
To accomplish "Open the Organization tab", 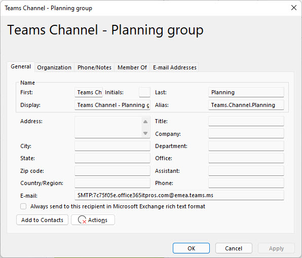I will click(54, 67).
